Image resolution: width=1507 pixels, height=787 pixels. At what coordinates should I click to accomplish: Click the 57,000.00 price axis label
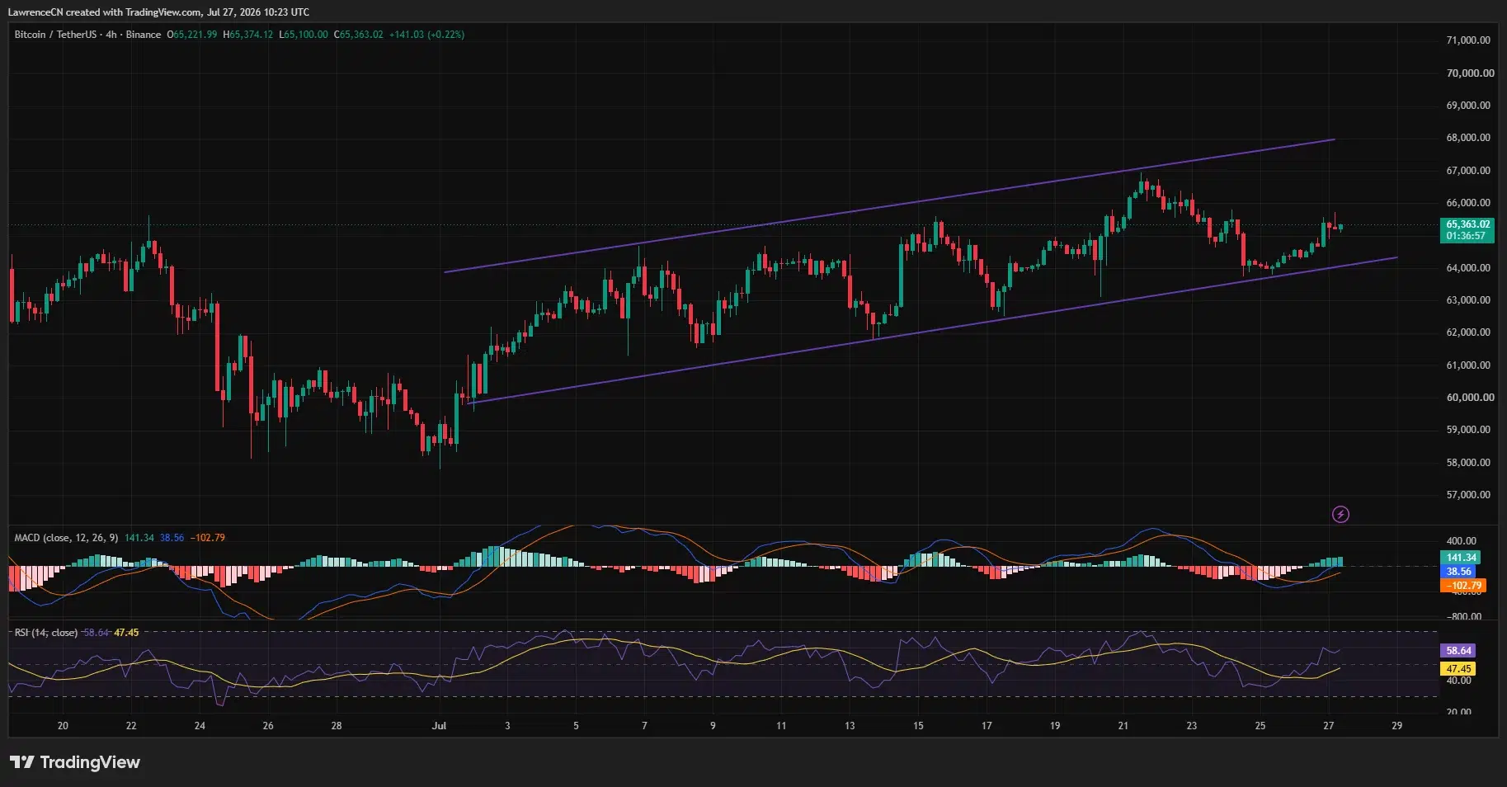pyautogui.click(x=1468, y=495)
